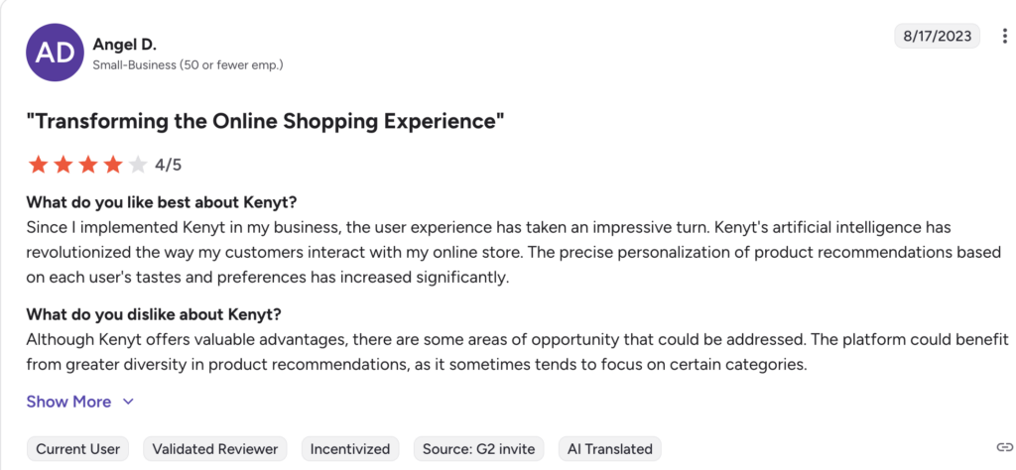1016x470 pixels.
Task: Select the Incentivized tag
Action: 350,449
